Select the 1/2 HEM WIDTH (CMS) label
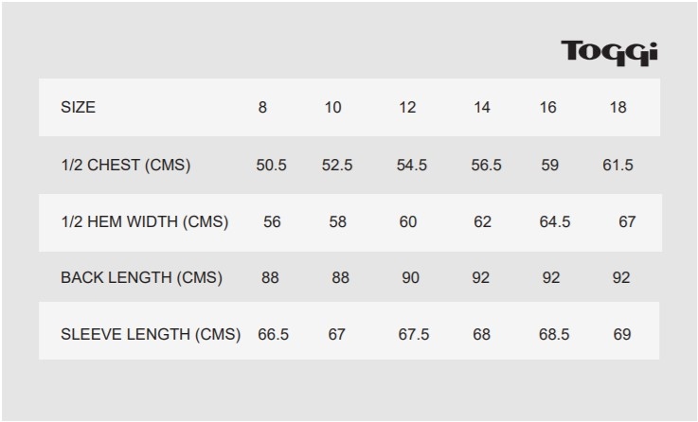Screen dimensions: 698x422 [145, 221]
